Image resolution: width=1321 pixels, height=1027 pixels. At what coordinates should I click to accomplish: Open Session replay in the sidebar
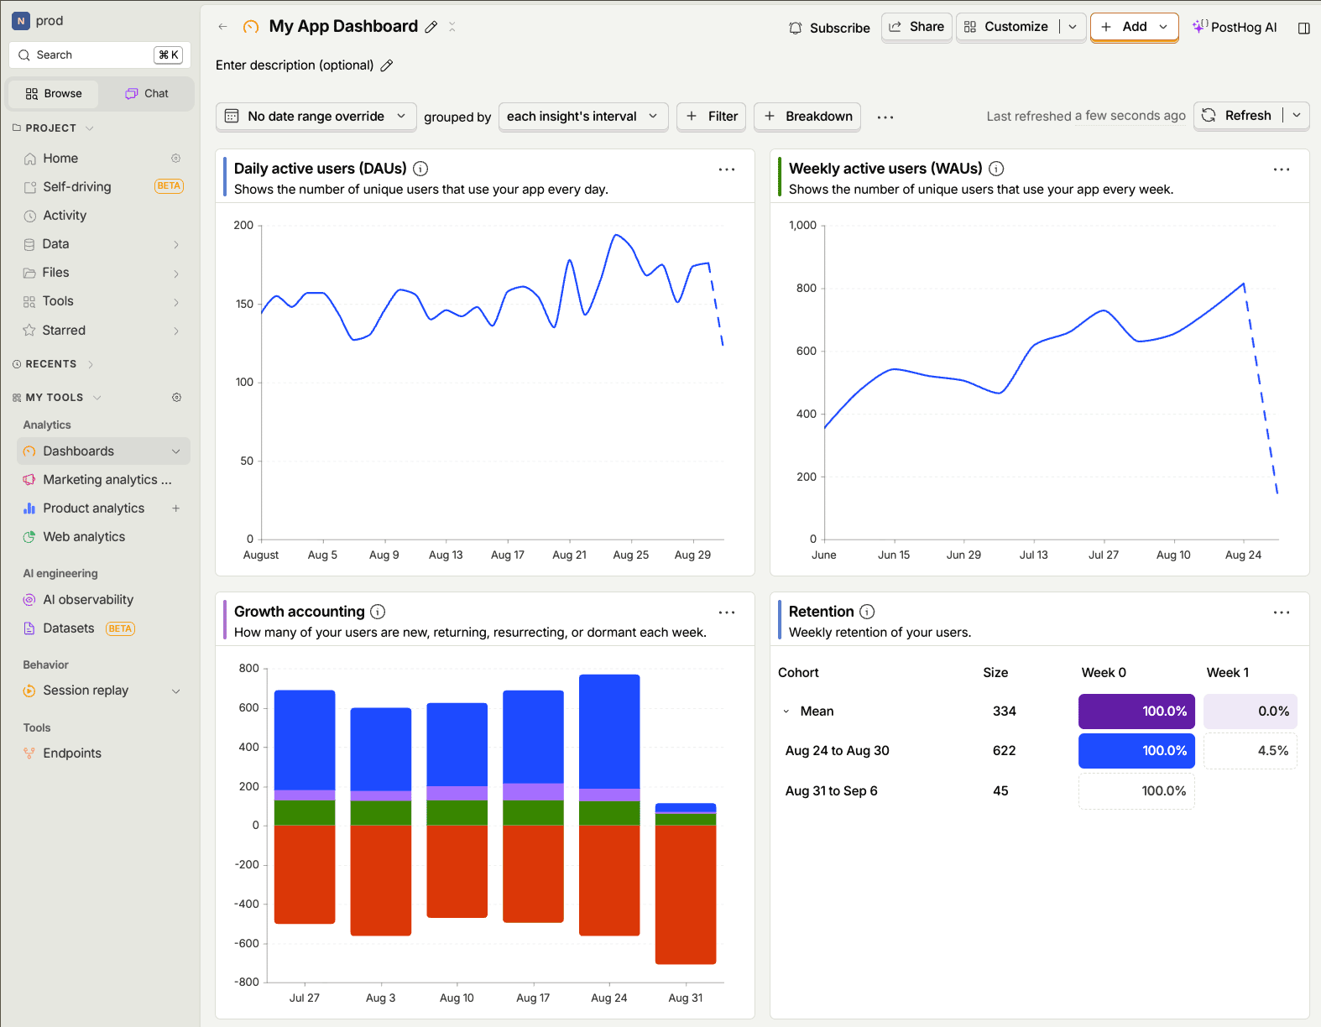pos(86,691)
